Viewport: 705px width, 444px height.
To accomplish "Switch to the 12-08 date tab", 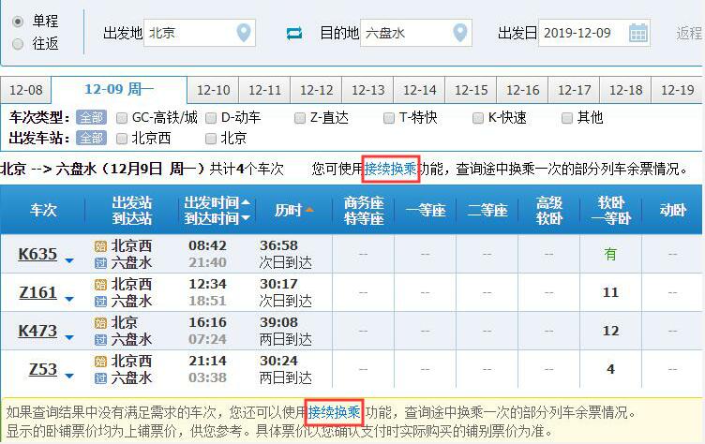I will (x=25, y=90).
